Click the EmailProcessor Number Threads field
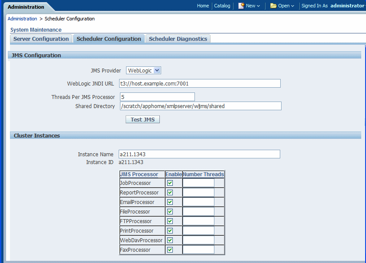This screenshot has height=263, width=366. point(198,202)
